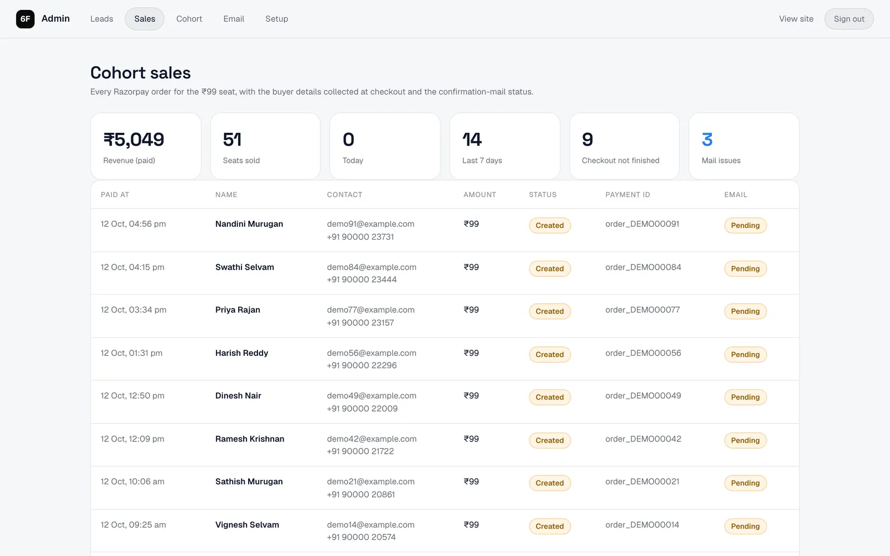Click the Created badge for Vignesh Selvam

coord(550,527)
